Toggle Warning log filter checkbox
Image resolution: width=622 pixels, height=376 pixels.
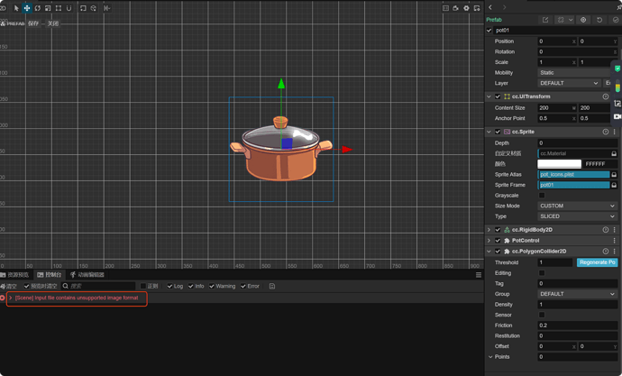click(212, 286)
